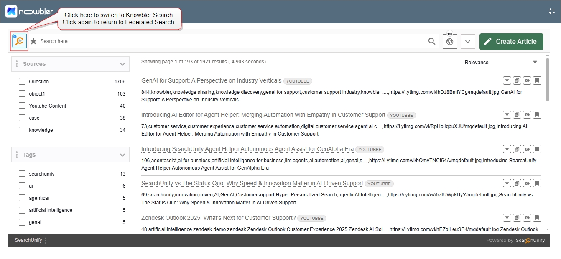Image resolution: width=561 pixels, height=259 pixels.
Task: Preview the GenAI for Support result
Action: coord(527,80)
